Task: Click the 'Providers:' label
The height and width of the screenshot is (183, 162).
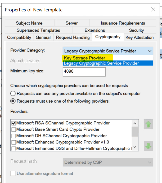Action: coord(19,111)
